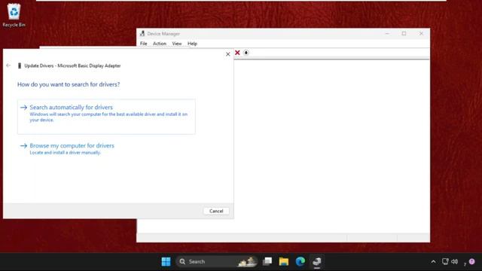Image resolution: width=482 pixels, height=271 pixels.
Task: Open the Recycle Bin desktop icon
Action: tap(14, 15)
